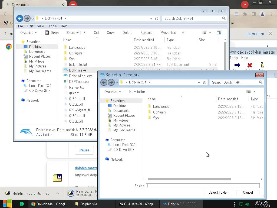
Task: Open Organize dropdown in explorer window
Action: coord(28,32)
